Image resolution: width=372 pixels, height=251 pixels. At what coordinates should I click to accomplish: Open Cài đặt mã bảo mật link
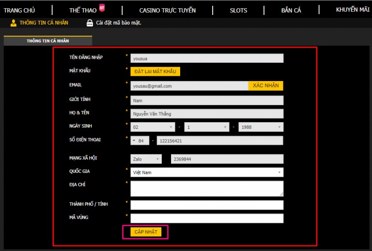tap(119, 23)
